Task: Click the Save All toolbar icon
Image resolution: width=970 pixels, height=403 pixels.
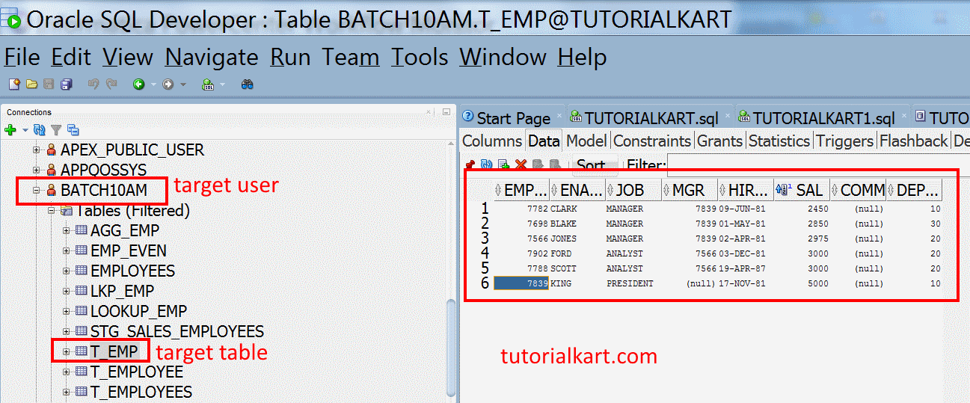Action: [67, 84]
